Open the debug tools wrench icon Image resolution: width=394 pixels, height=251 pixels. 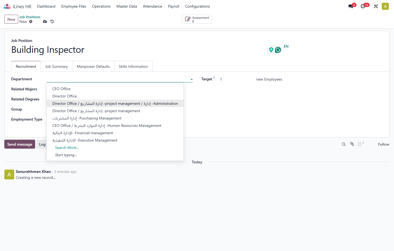coord(376,6)
